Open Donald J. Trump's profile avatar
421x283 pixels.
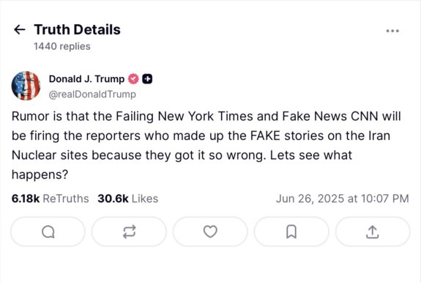(26, 86)
